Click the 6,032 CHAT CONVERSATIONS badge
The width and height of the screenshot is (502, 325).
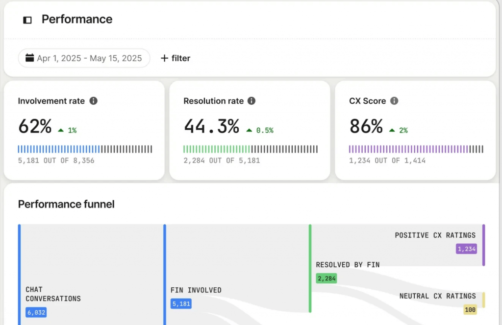point(36,312)
